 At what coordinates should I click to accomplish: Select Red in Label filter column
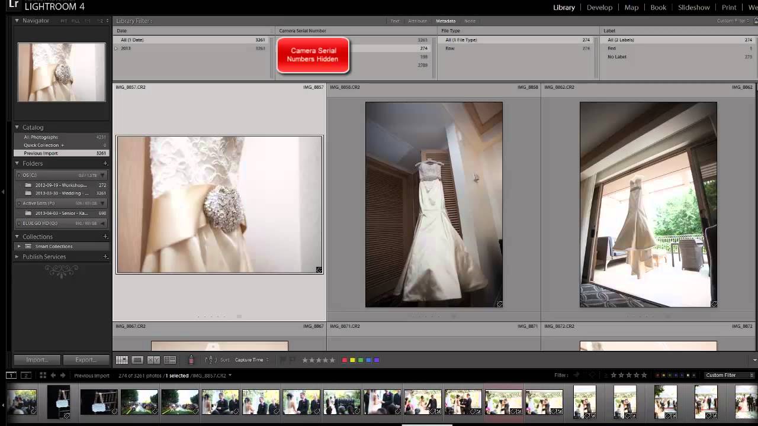click(x=679, y=49)
